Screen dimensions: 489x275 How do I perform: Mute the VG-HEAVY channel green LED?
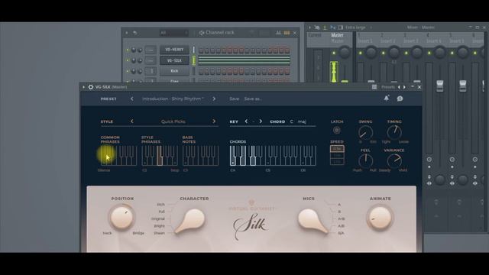click(x=128, y=50)
